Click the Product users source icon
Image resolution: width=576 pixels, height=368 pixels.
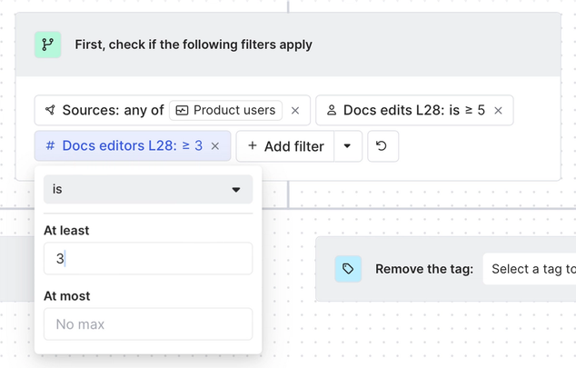click(182, 110)
